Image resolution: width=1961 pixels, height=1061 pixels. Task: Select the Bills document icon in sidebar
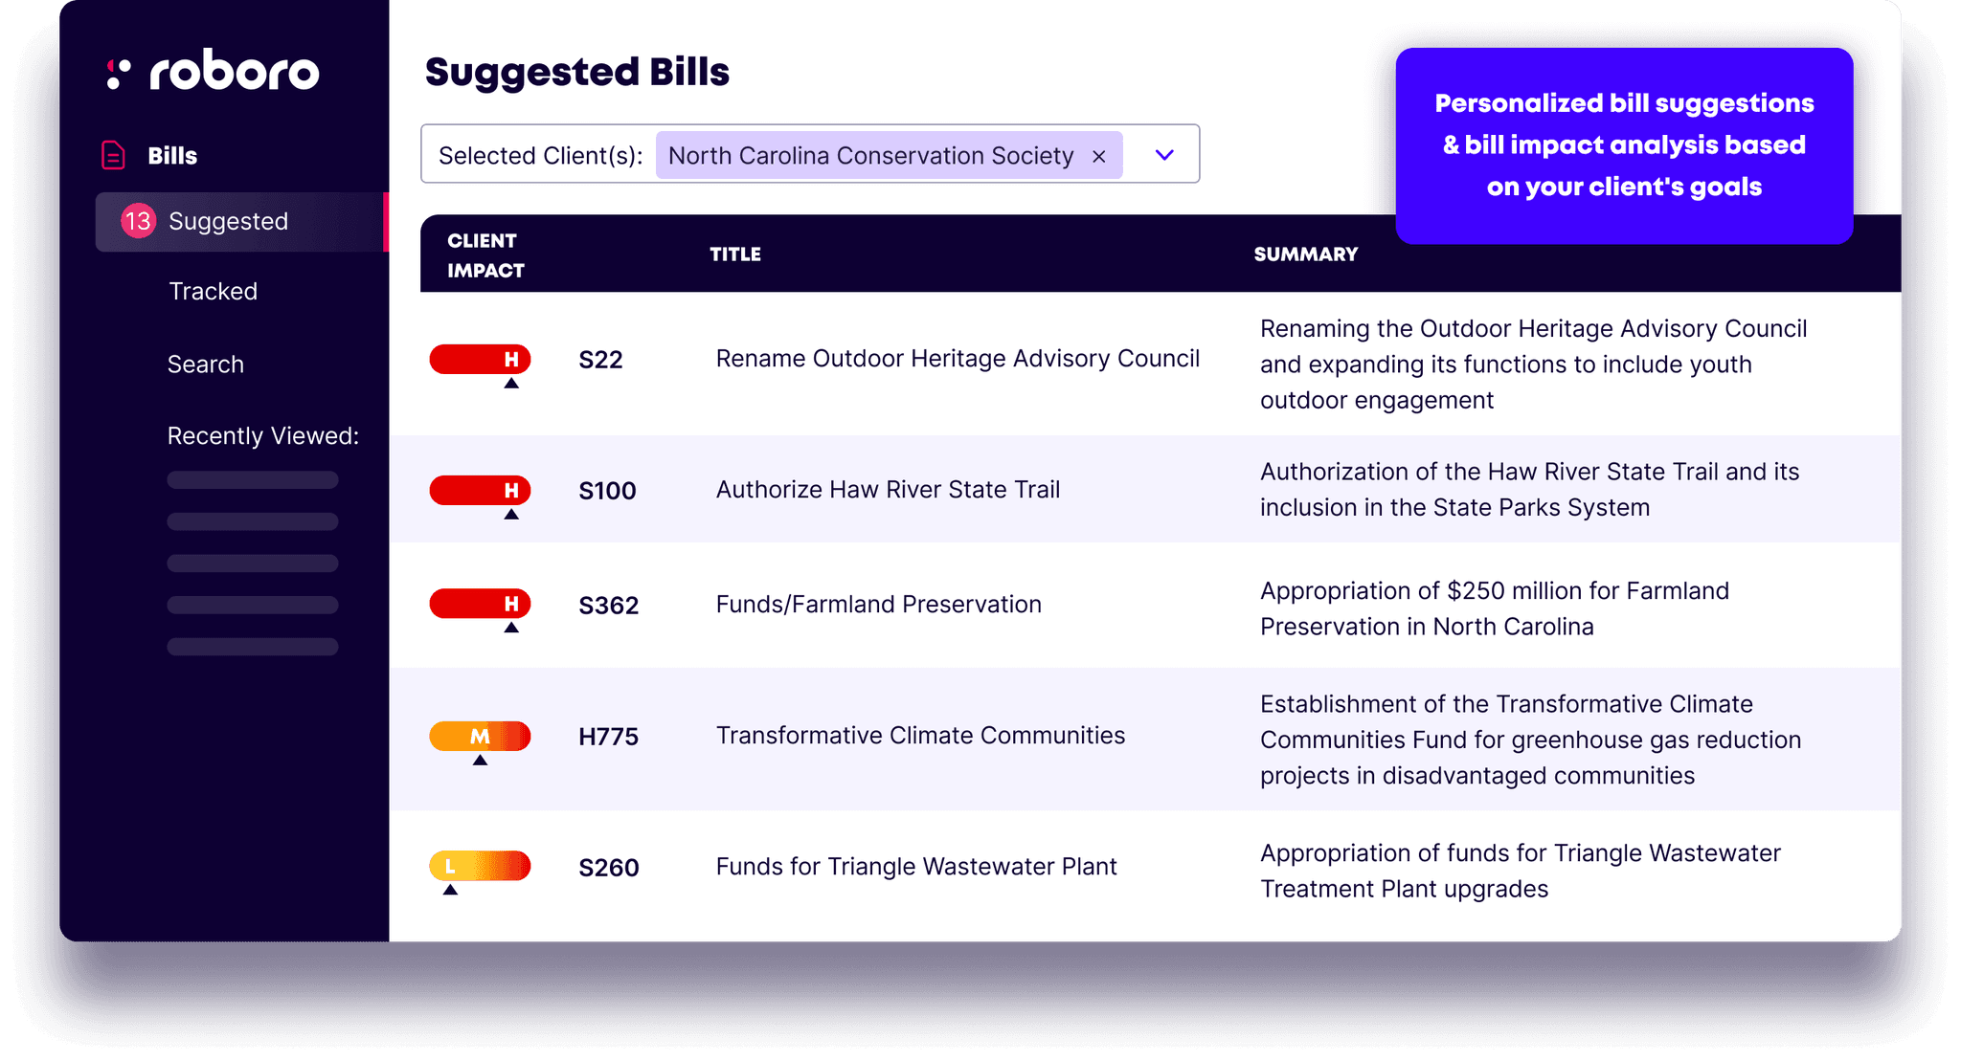113,154
